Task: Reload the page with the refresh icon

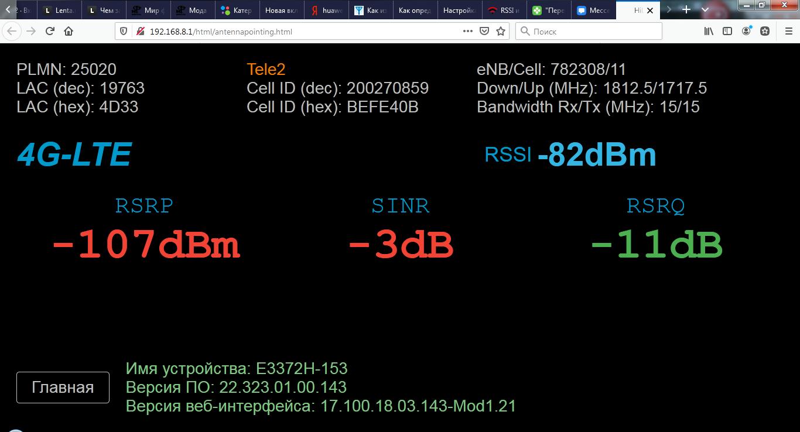Action: point(50,32)
